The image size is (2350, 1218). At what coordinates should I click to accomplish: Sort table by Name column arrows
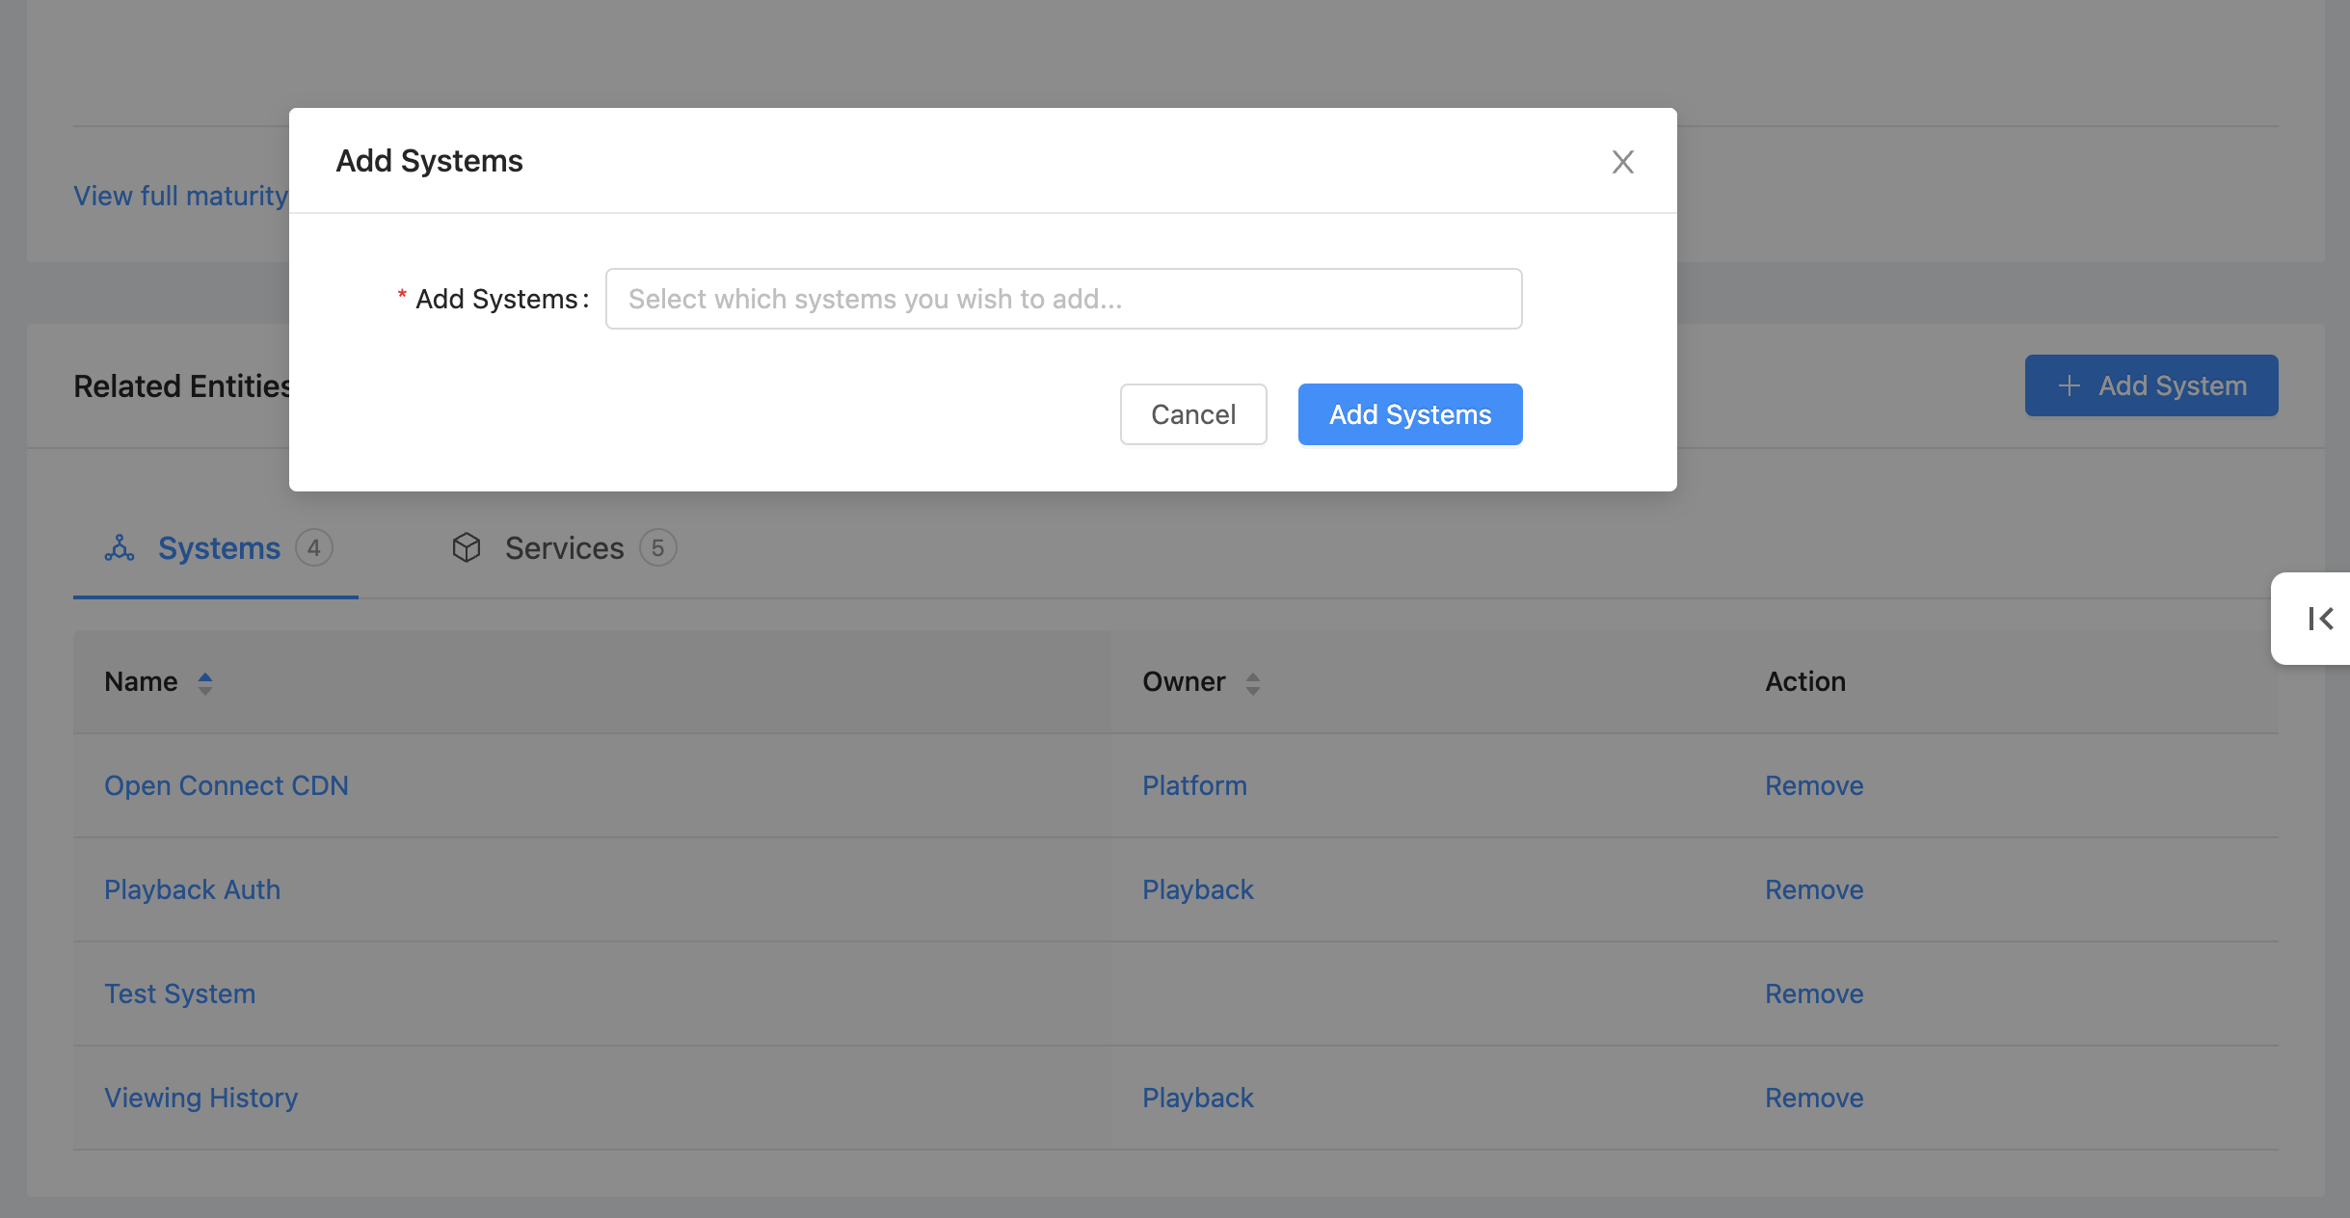tap(205, 683)
